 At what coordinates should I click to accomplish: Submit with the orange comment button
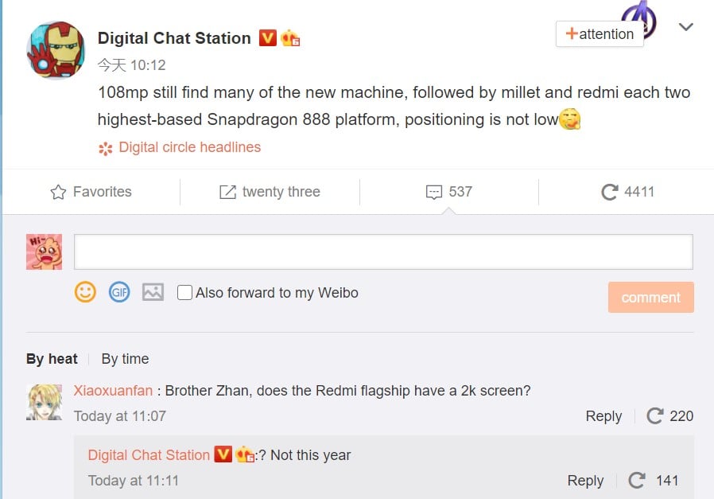(x=650, y=297)
